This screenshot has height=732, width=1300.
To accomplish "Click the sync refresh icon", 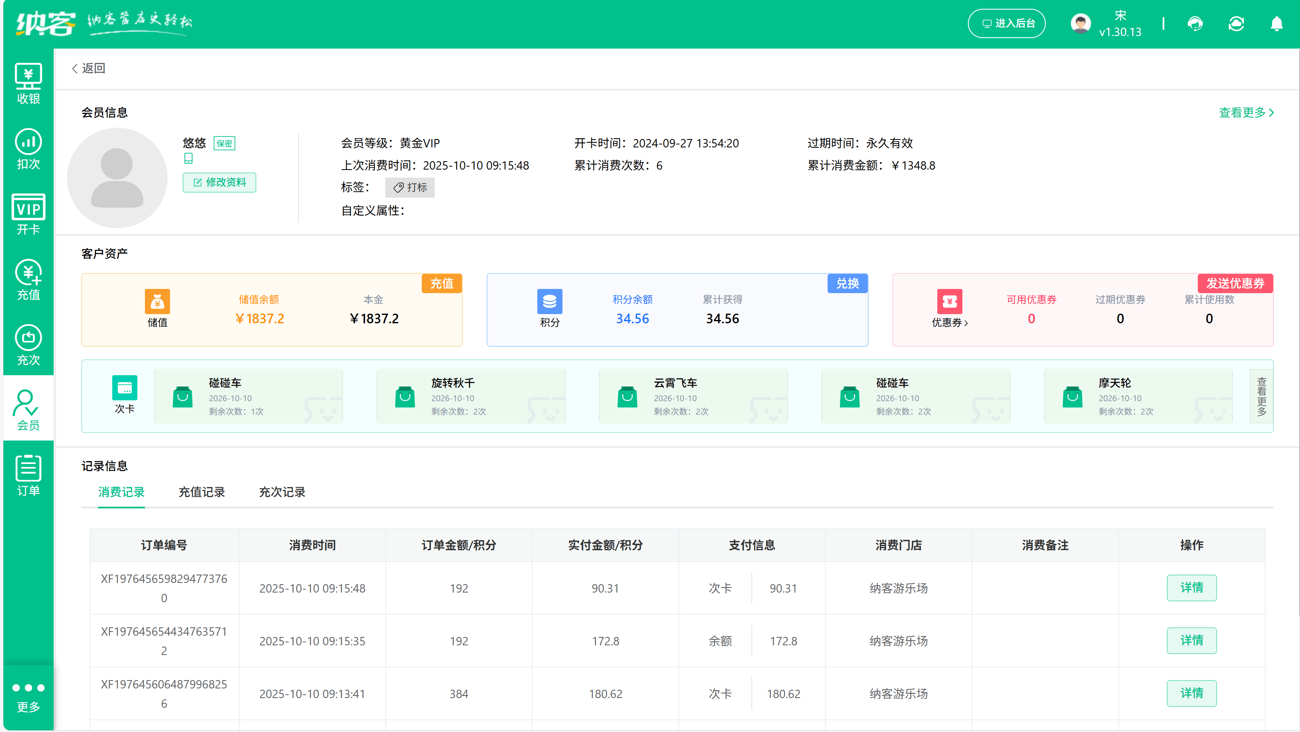I will click(1236, 24).
